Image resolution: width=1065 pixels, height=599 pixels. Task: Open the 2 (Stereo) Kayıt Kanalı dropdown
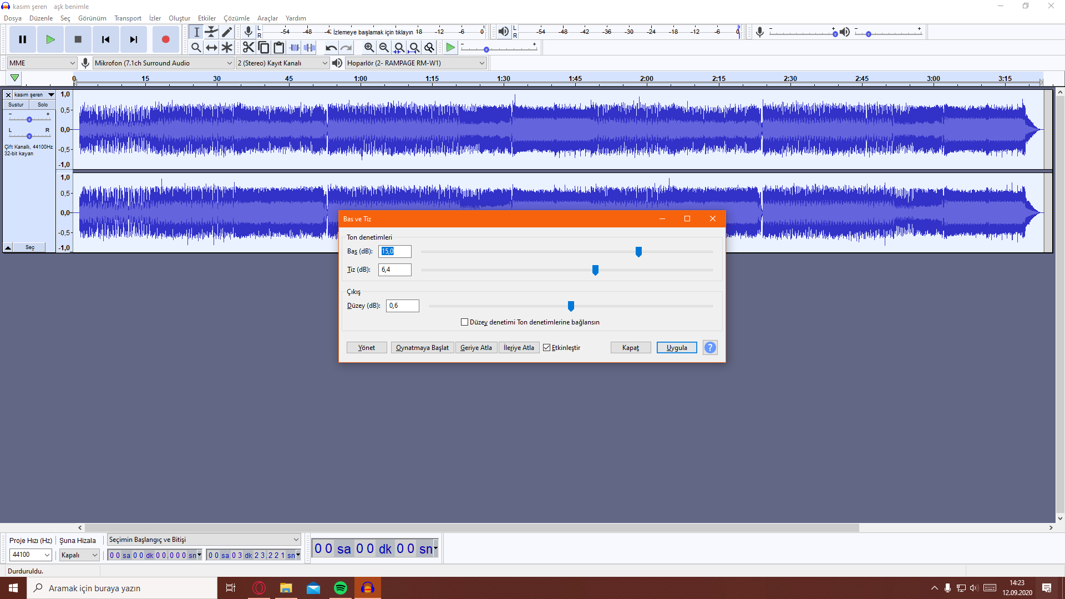[x=283, y=63]
